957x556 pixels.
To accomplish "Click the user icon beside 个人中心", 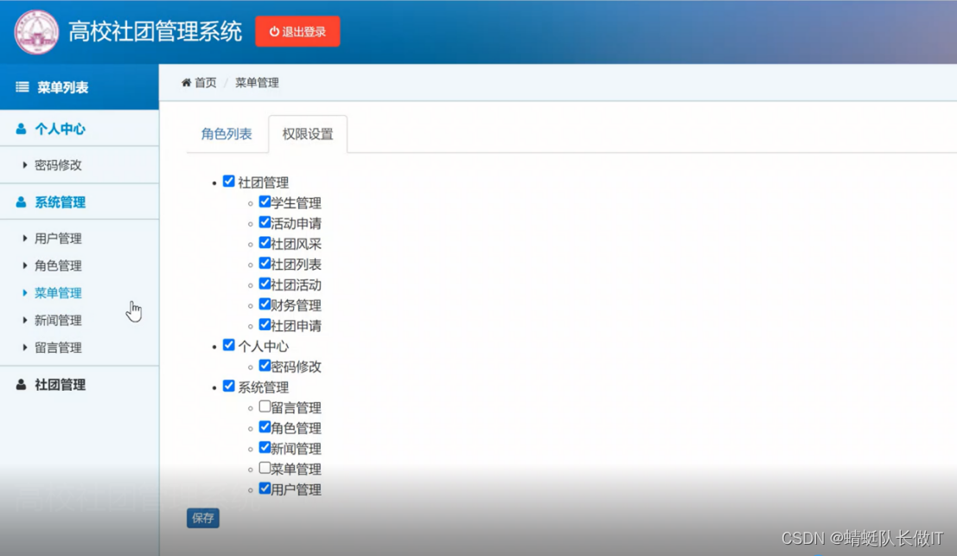I will pos(19,129).
